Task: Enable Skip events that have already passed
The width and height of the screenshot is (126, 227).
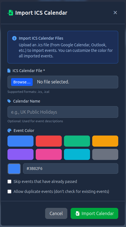Action: pos(9,182)
